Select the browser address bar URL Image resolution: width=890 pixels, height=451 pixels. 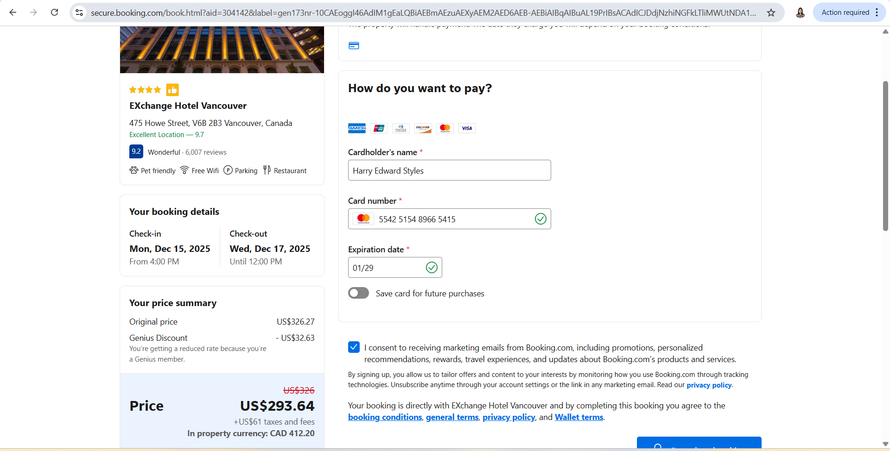pos(423,13)
